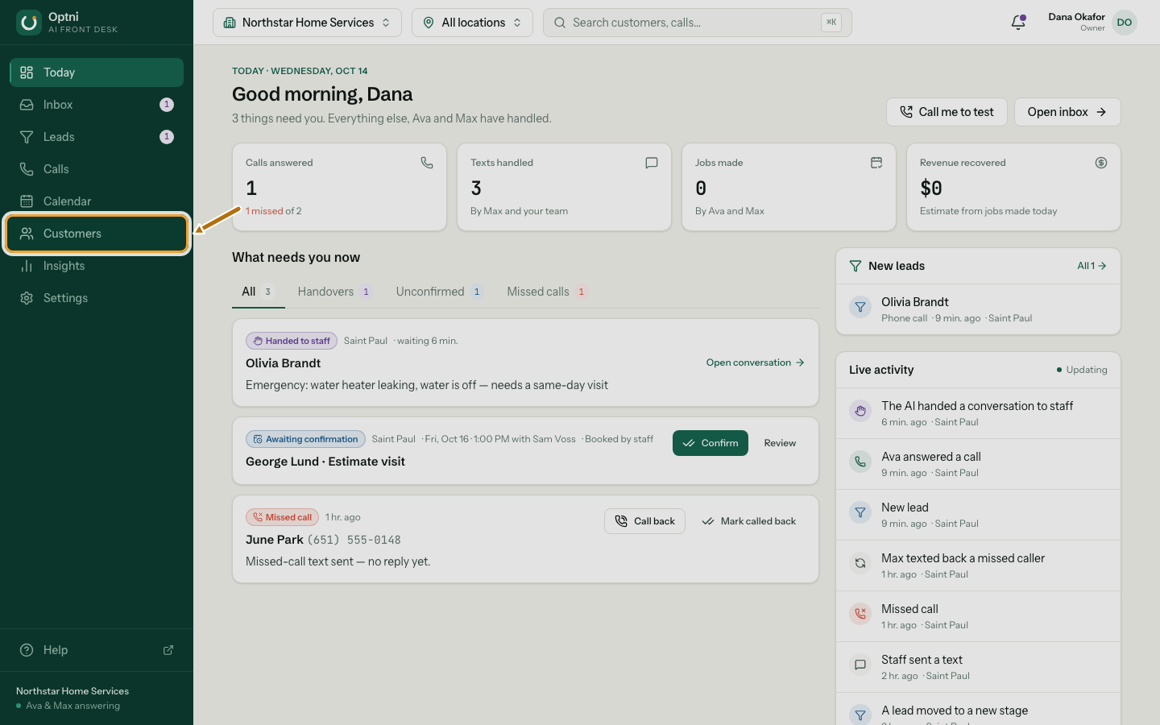This screenshot has width=1160, height=725.
Task: Switch to the Unconfirmed tab
Action: point(439,292)
